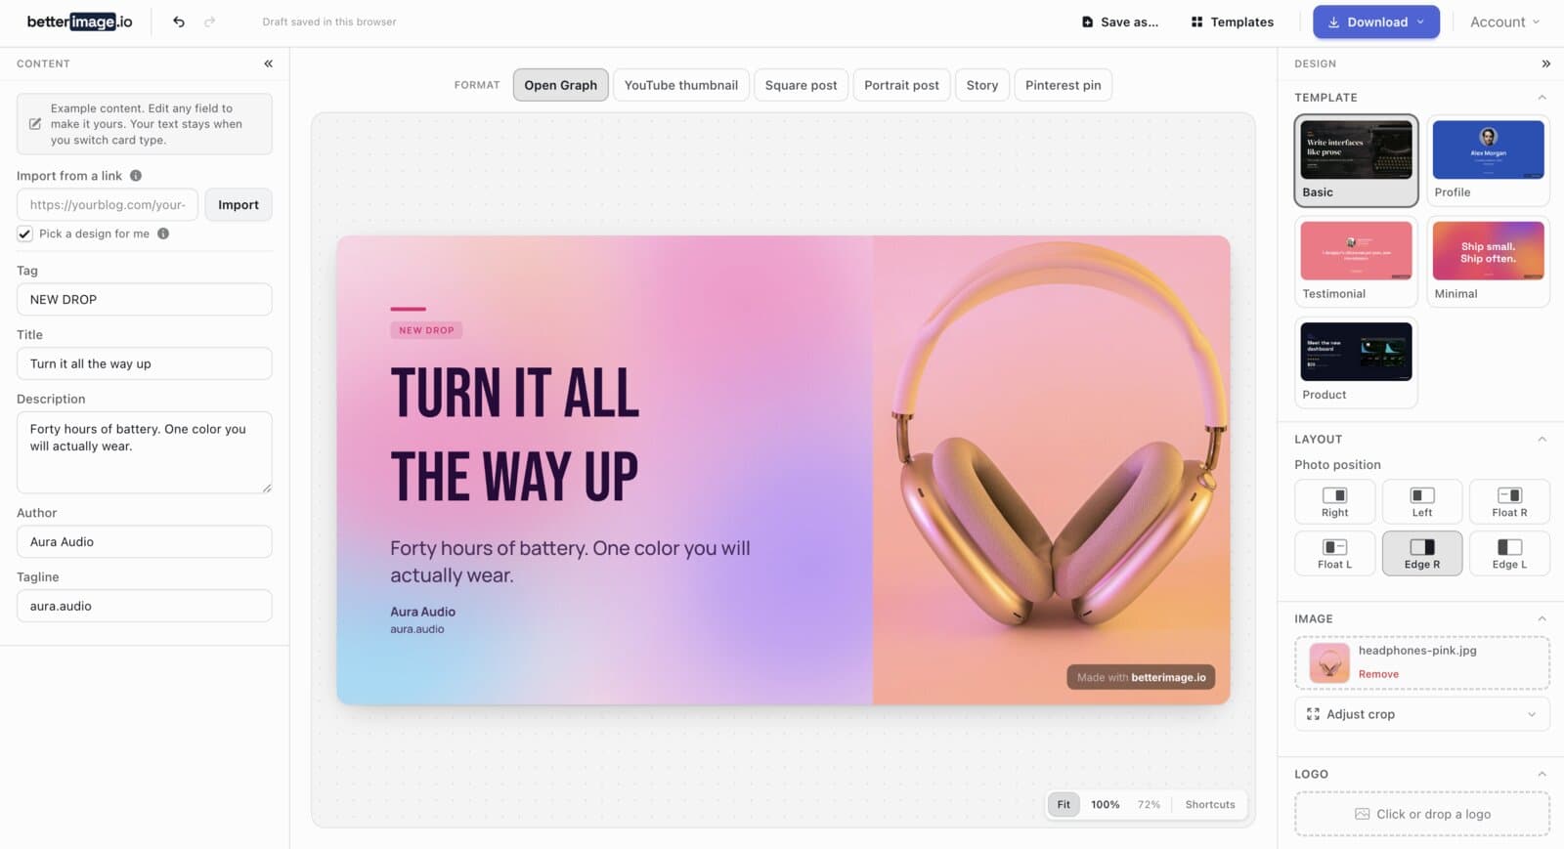Collapse the Image section
Image resolution: width=1564 pixels, height=849 pixels.
[x=1542, y=618]
